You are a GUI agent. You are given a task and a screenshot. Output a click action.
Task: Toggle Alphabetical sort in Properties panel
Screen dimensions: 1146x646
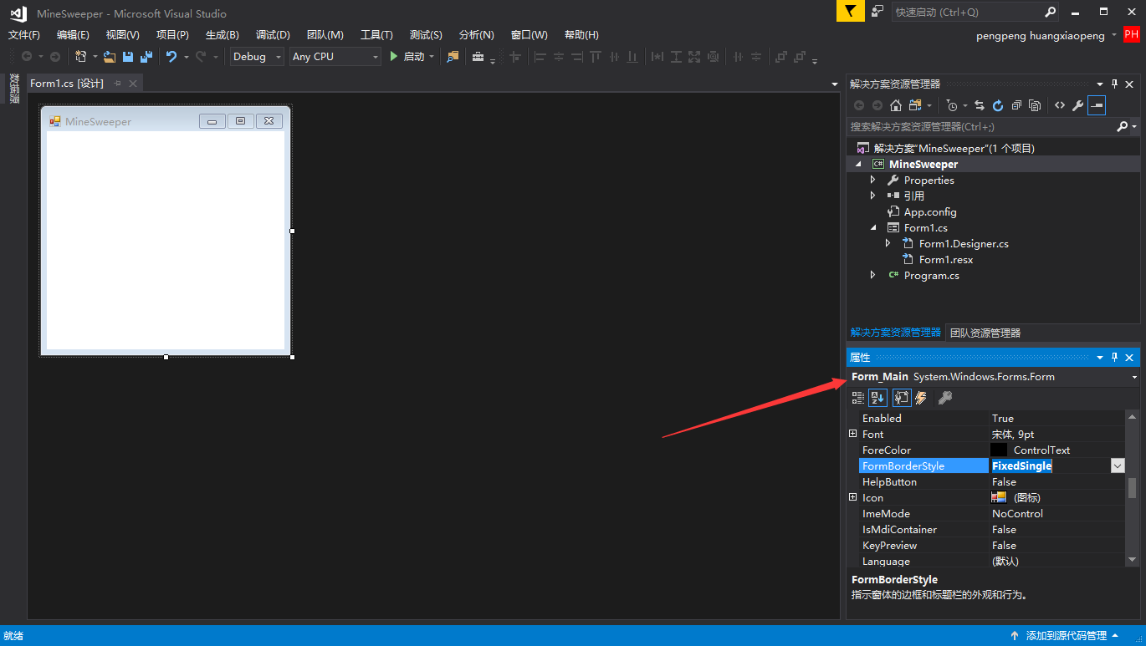pyautogui.click(x=877, y=398)
